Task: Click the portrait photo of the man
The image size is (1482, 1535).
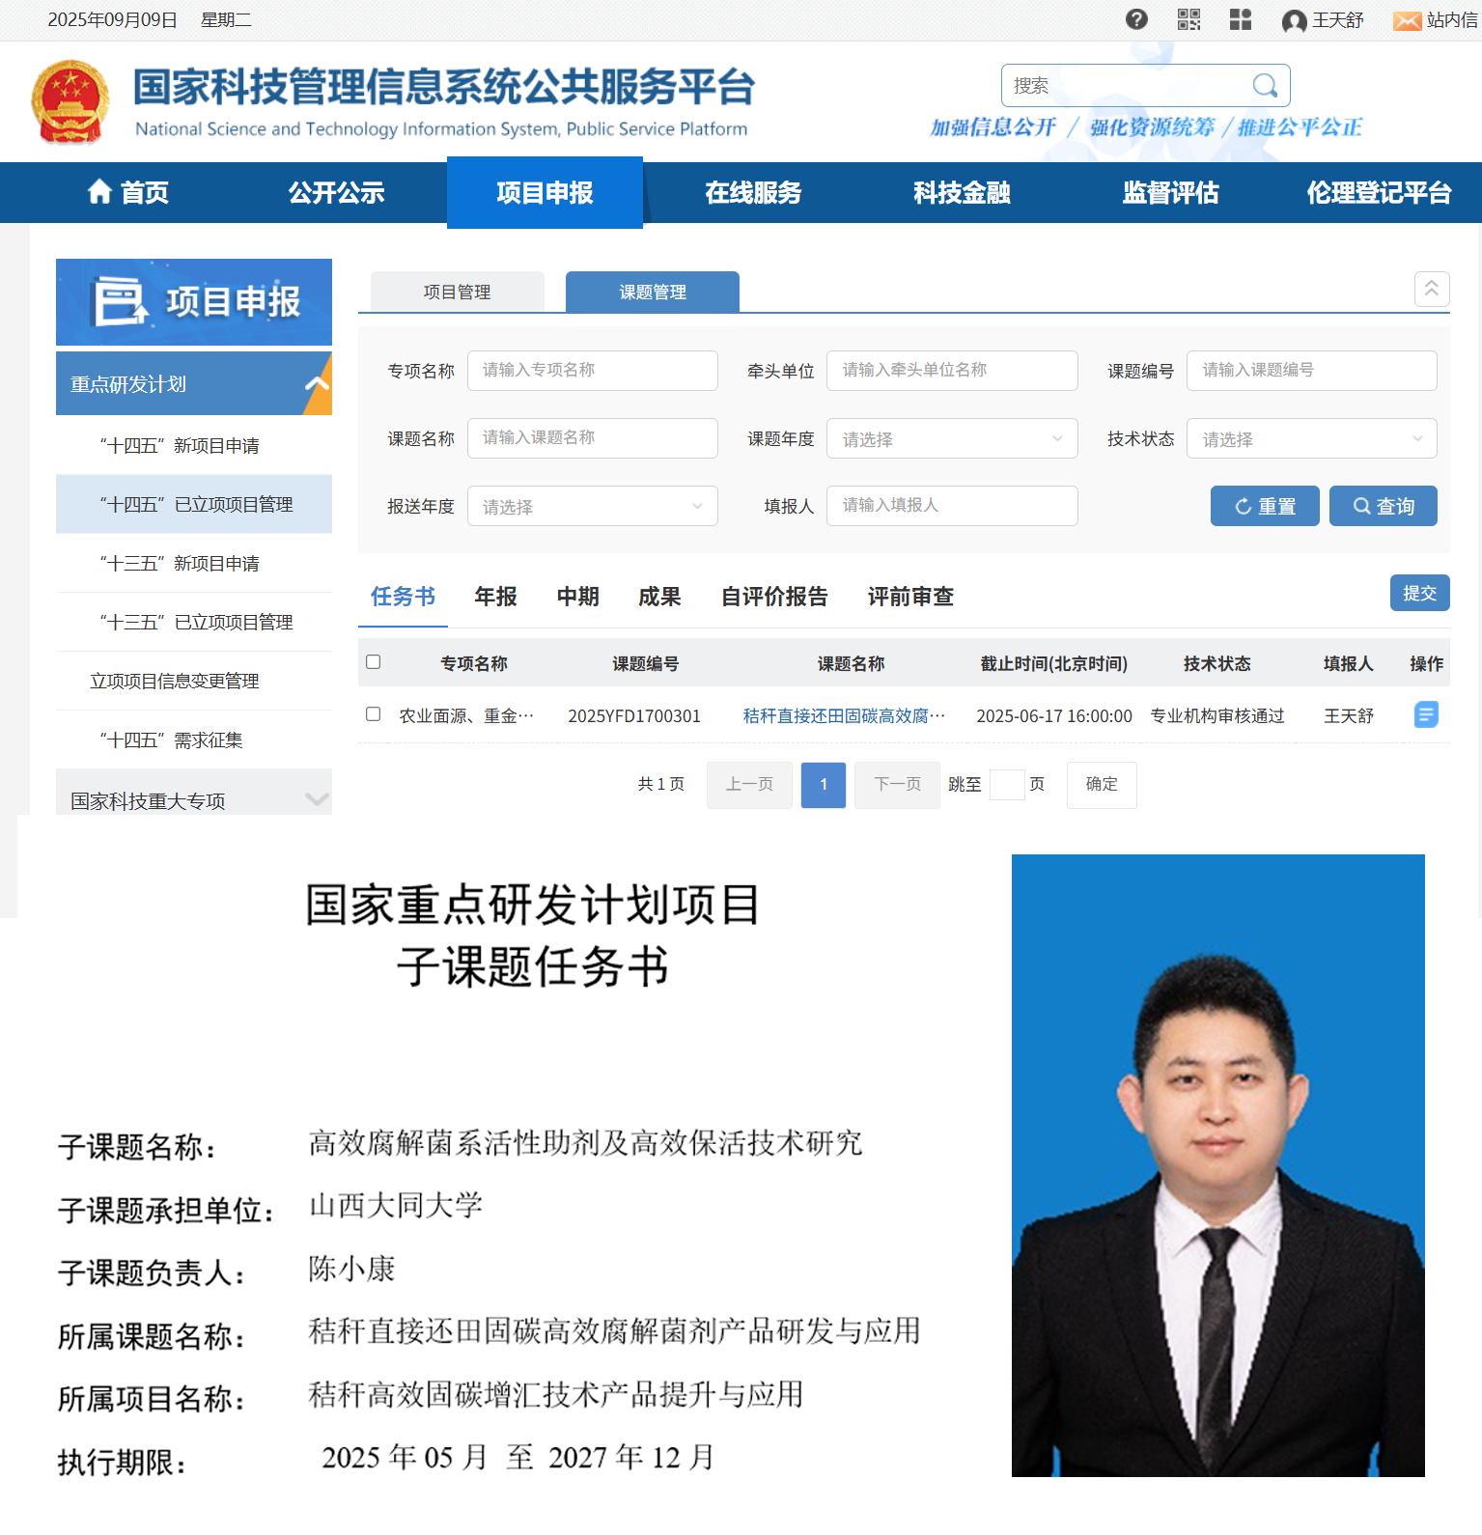Action: point(1218,1165)
